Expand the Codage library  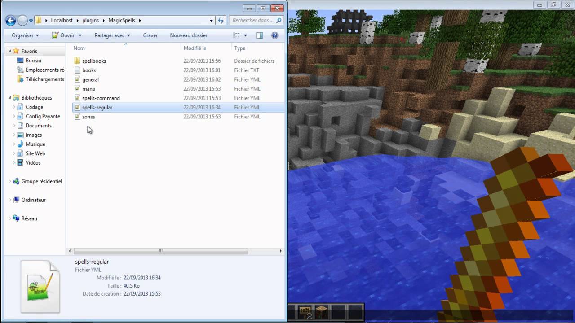[x=14, y=107]
